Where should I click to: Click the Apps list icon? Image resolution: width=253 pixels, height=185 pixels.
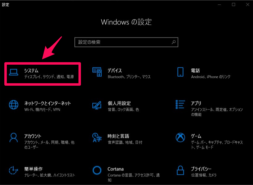point(180,105)
